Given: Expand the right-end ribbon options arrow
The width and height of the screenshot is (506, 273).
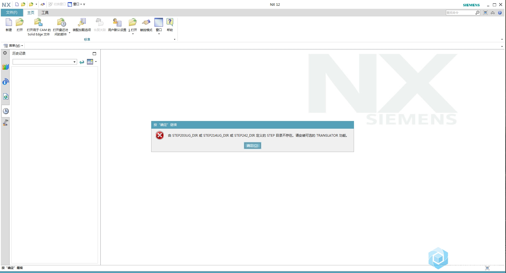Looking at the screenshot, I should coord(502,40).
